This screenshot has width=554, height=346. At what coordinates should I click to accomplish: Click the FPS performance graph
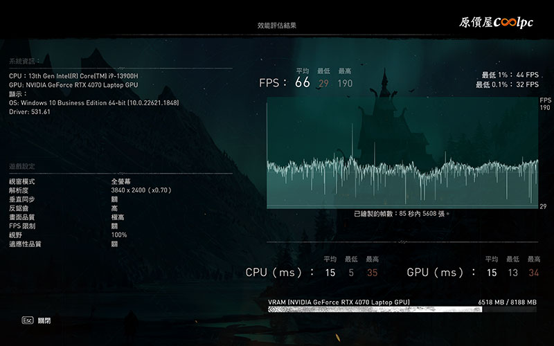(x=402, y=153)
